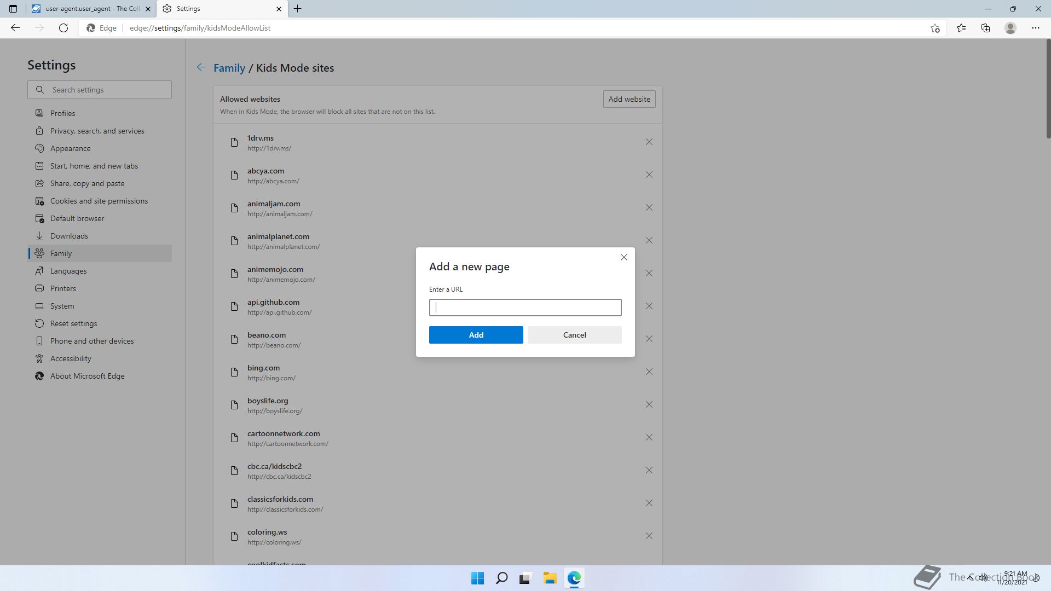Click the Add website button
This screenshot has height=591, width=1051.
629,99
